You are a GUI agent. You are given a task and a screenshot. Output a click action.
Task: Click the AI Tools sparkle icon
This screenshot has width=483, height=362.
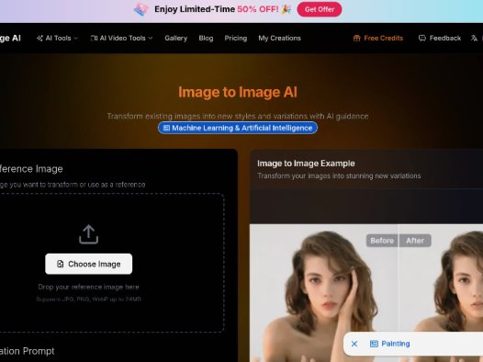[39, 39]
